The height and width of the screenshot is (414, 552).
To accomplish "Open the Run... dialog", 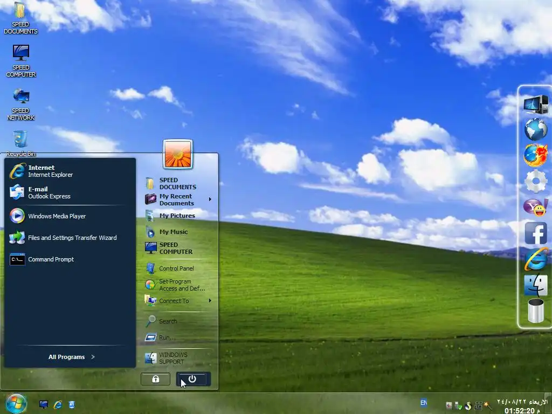I will (178, 337).
